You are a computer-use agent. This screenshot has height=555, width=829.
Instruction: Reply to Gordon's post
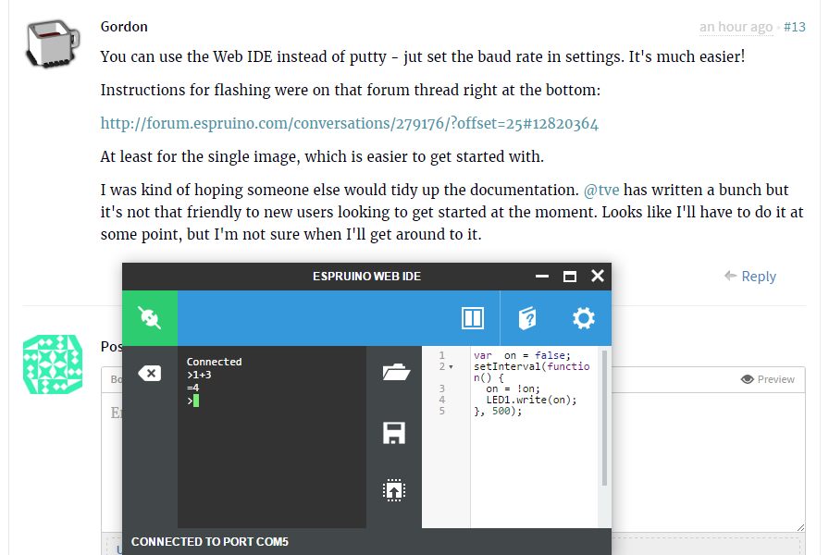750,276
